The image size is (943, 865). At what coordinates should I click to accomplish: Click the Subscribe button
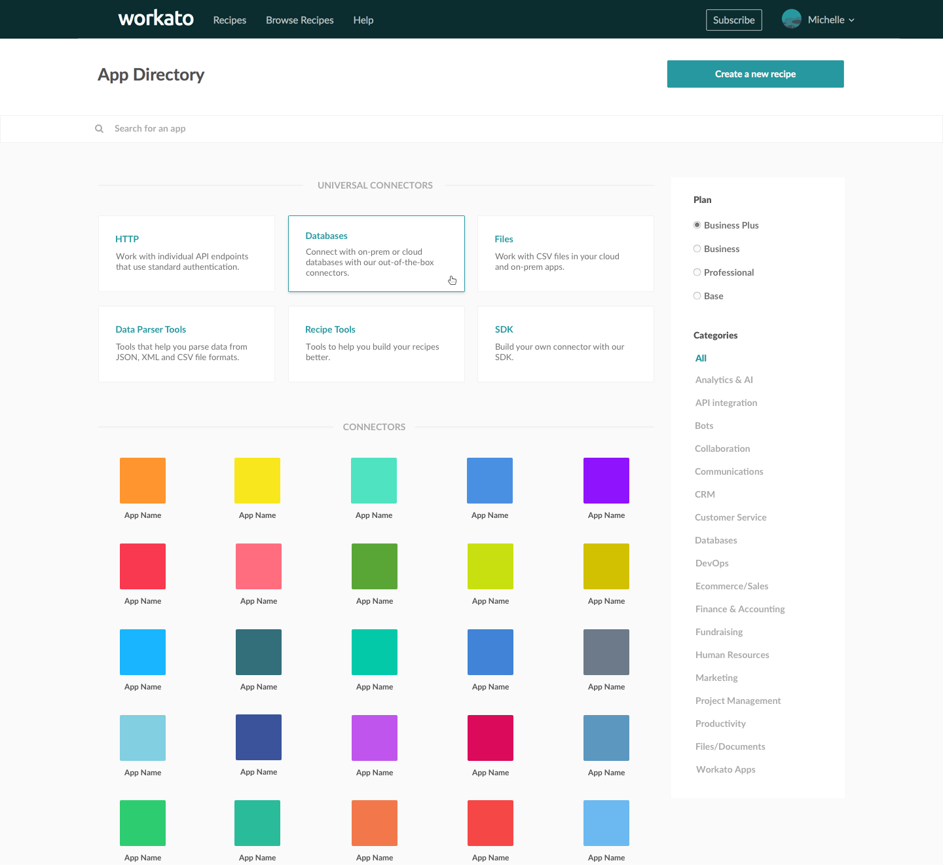pyautogui.click(x=734, y=20)
